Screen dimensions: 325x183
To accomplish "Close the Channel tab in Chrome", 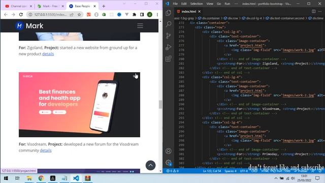I will tap(31, 6).
